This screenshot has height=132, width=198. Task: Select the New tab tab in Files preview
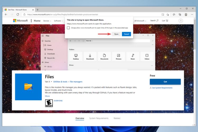pos(89,41)
